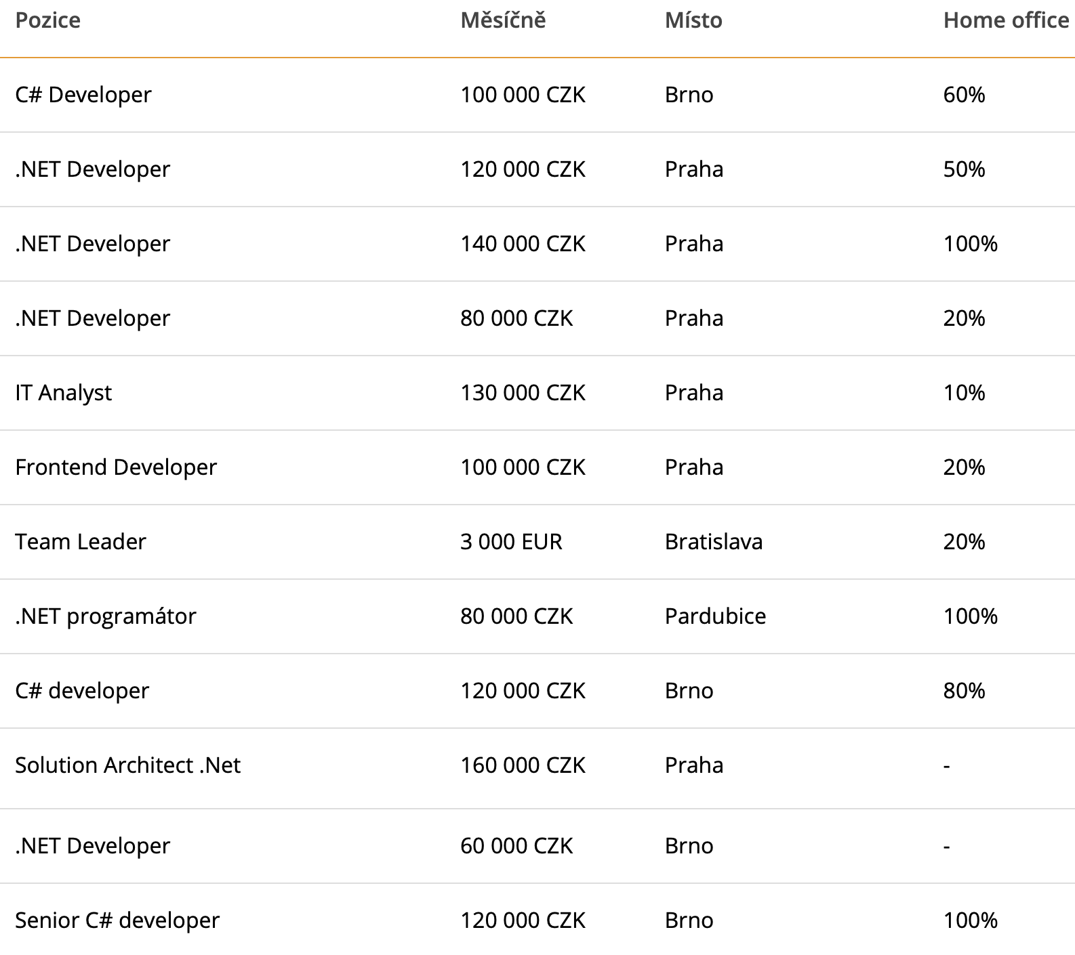This screenshot has height=955, width=1075.
Task: Click the Praha location for IT Analyst
Action: pyautogui.click(x=693, y=393)
